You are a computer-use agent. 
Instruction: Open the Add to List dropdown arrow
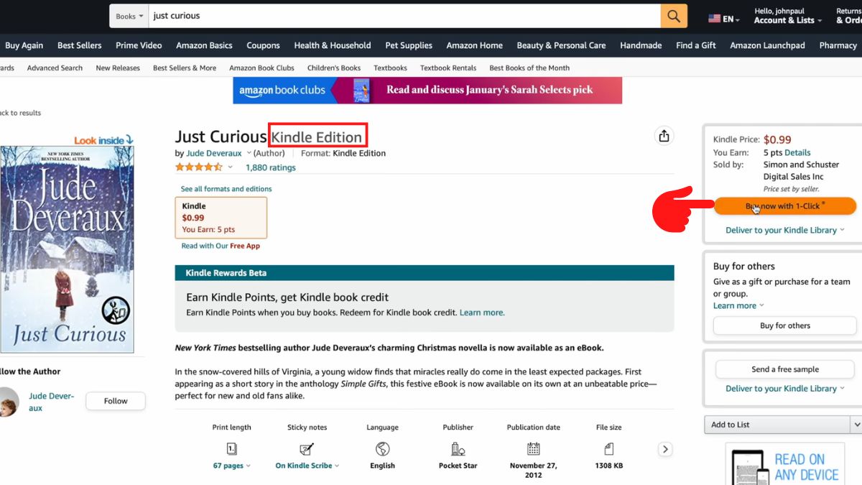point(856,425)
